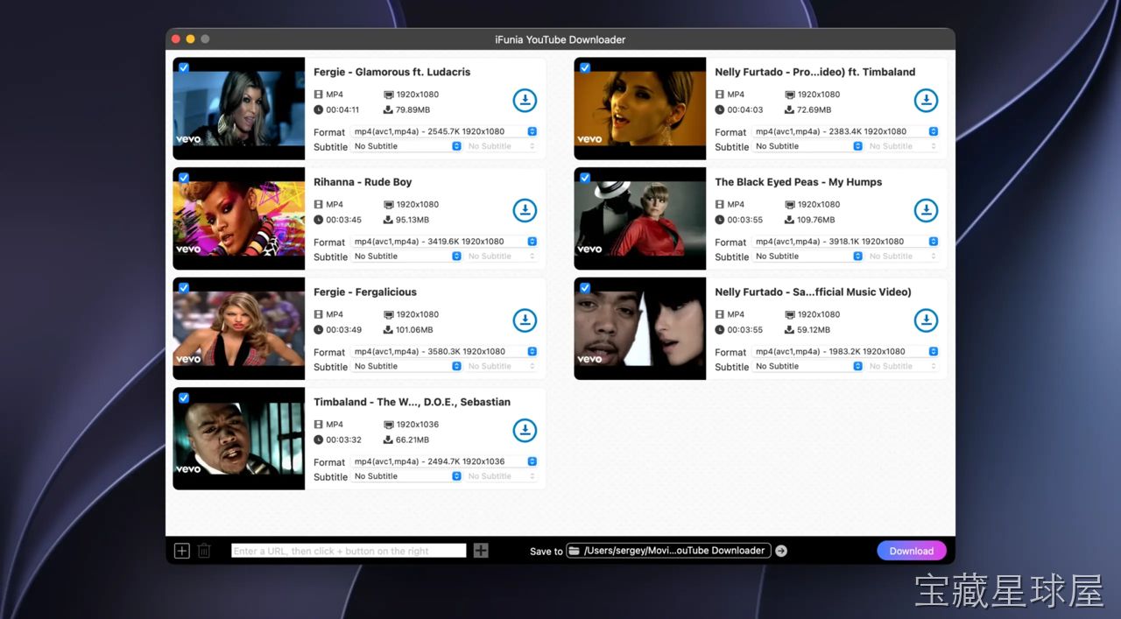Open the save folder via arrow icon
The image size is (1121, 619).
point(781,551)
